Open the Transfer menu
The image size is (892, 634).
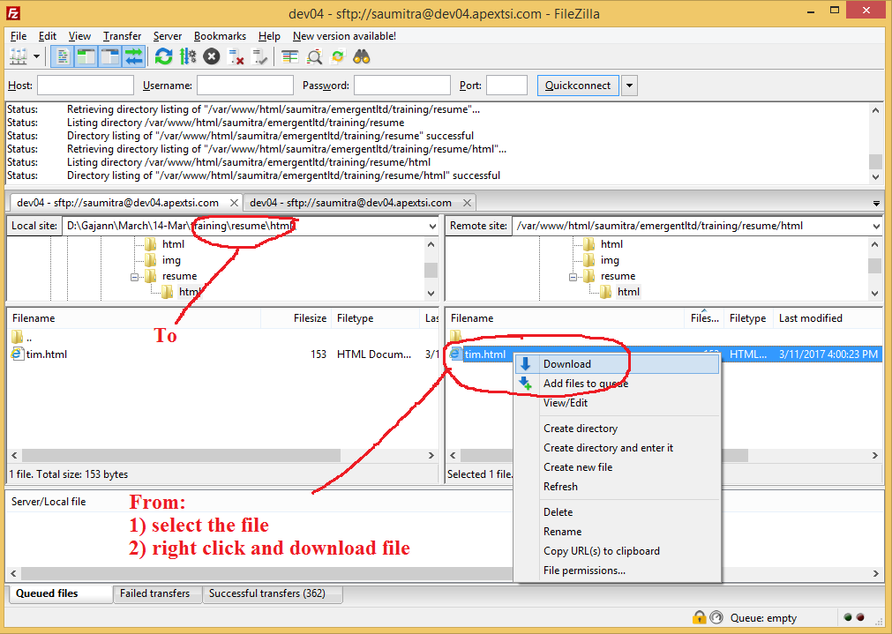[123, 36]
